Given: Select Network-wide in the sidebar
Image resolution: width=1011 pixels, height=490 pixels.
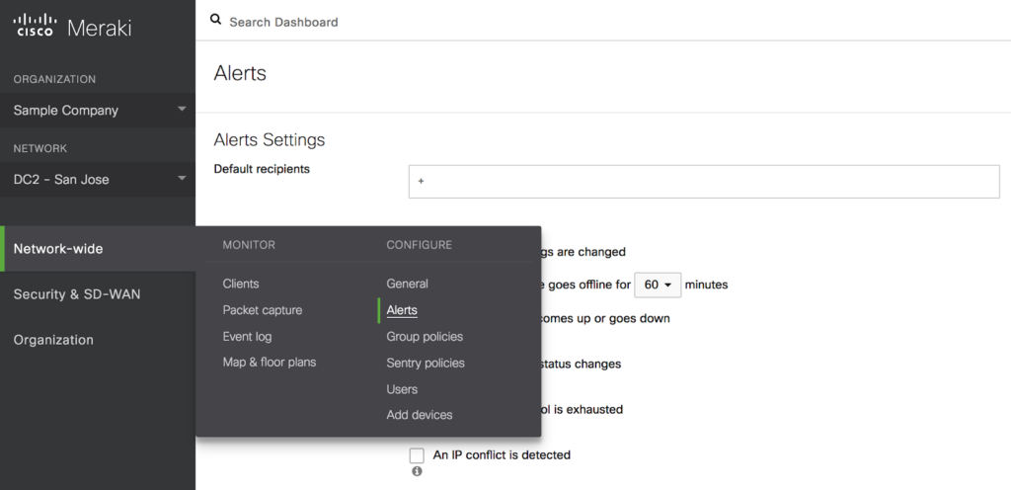Looking at the screenshot, I should point(98,248).
